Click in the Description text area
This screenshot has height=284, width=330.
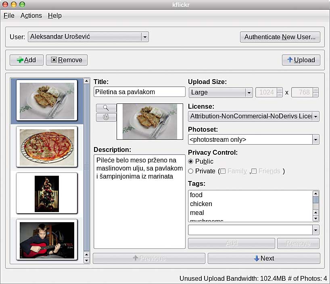pyautogui.click(x=139, y=202)
